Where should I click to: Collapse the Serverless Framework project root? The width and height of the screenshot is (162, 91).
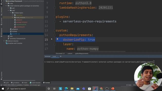[4, 1]
